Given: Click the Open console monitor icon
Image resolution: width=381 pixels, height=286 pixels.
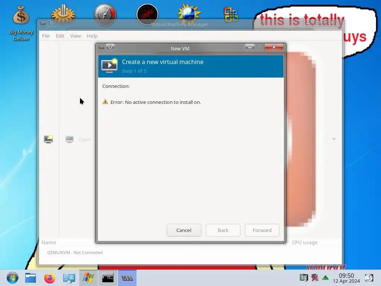Looking at the screenshot, I should click(70, 139).
